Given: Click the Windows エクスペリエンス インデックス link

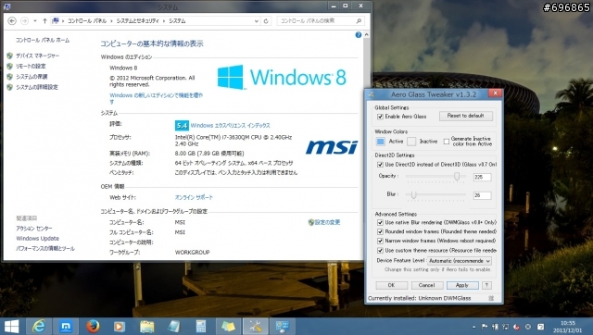Looking at the screenshot, I should click(x=231, y=125).
